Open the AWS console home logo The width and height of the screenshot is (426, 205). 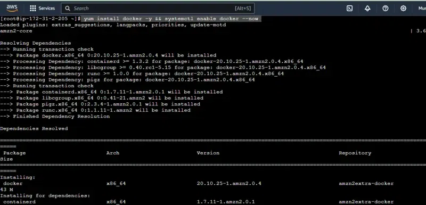point(12,8)
